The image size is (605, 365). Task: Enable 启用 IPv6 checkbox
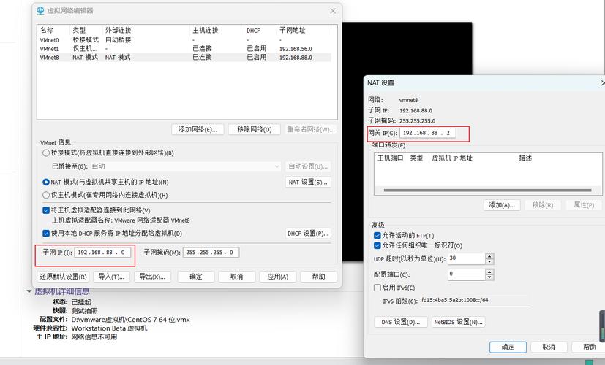point(377,288)
